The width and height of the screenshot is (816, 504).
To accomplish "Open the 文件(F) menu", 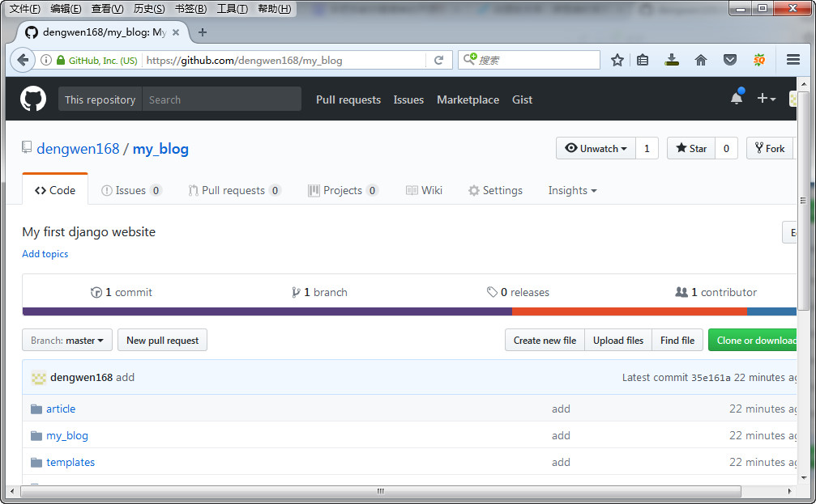I will [25, 9].
